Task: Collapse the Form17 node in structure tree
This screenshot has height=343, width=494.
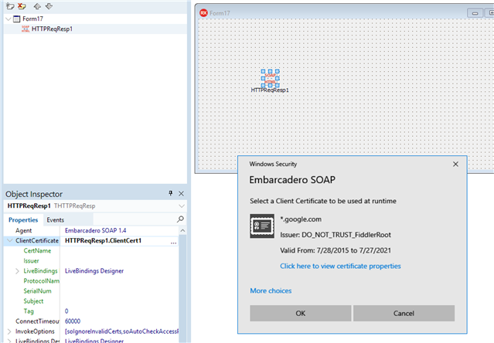Action: pos(9,19)
